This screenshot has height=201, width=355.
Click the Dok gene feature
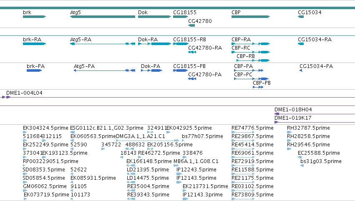click(x=155, y=17)
